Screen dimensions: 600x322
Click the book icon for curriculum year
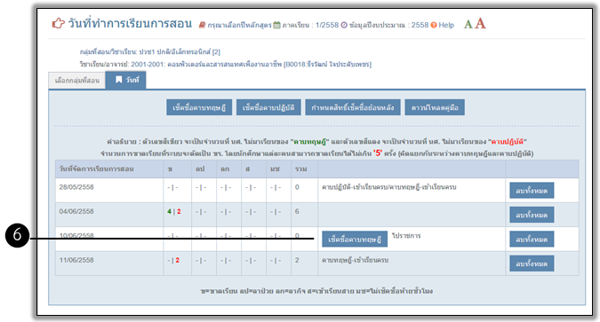point(202,25)
